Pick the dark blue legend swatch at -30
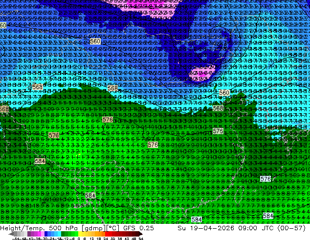The image size is (310, 240). tap(46, 234)
